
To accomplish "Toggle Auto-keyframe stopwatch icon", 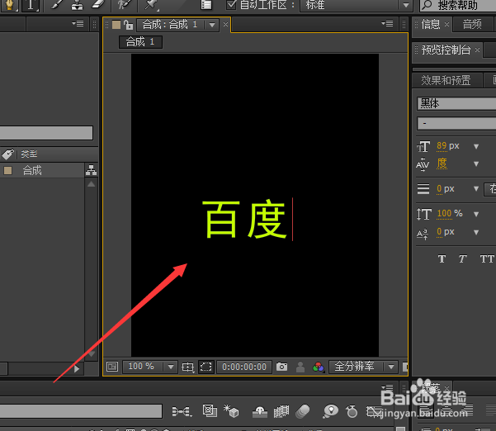I will 352,411.
